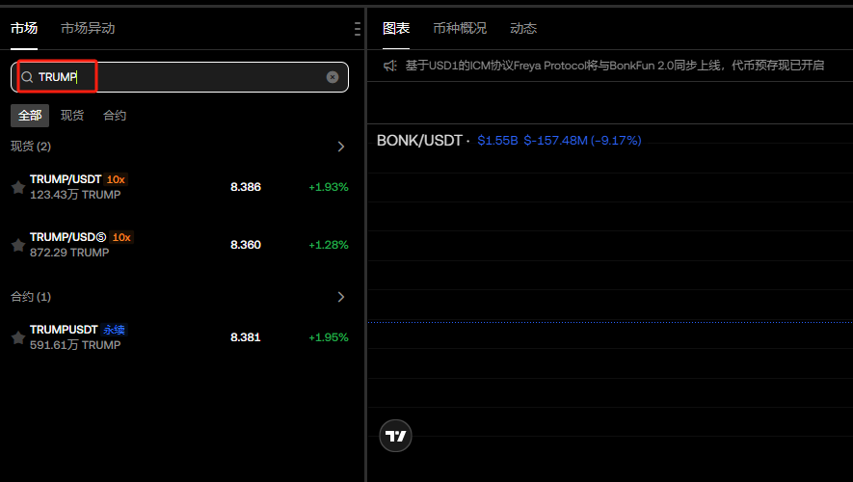Open the 币种概况 tab
853x482 pixels.
pyautogui.click(x=460, y=28)
